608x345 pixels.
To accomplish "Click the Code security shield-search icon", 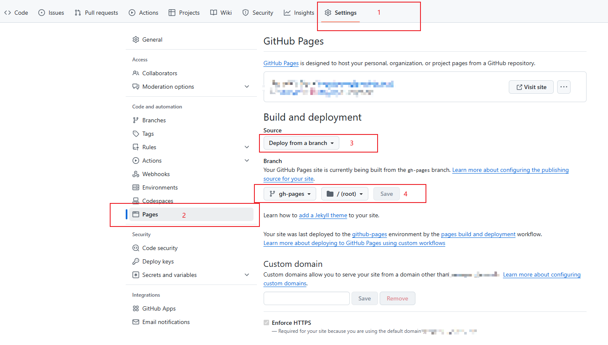I will coord(136,248).
